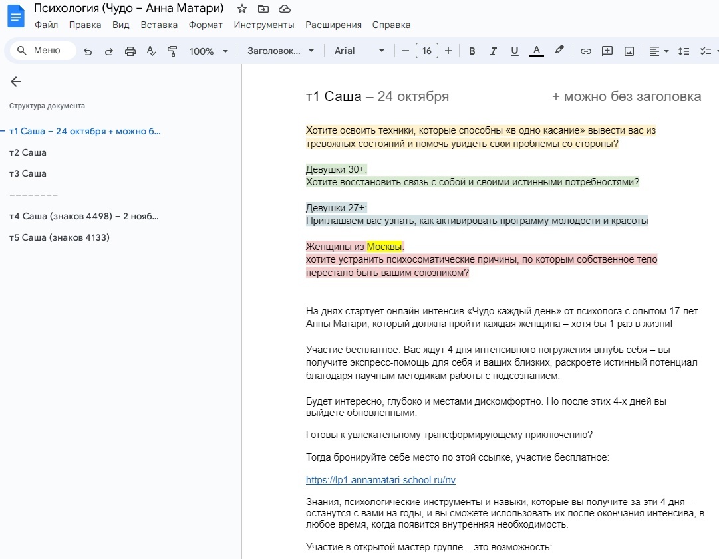Click the font size field
Screen dimensions: 719x559
point(426,51)
